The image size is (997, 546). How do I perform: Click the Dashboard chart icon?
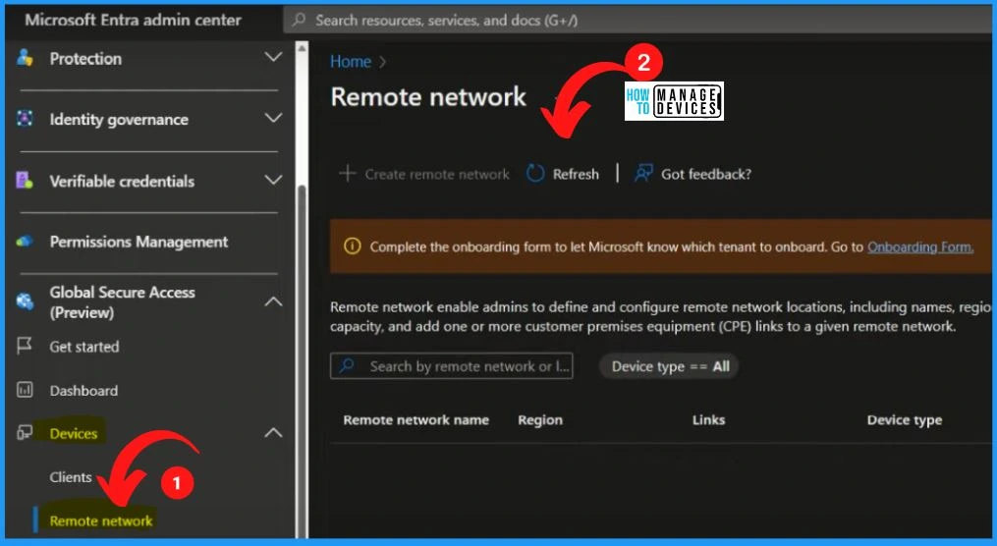(25, 390)
